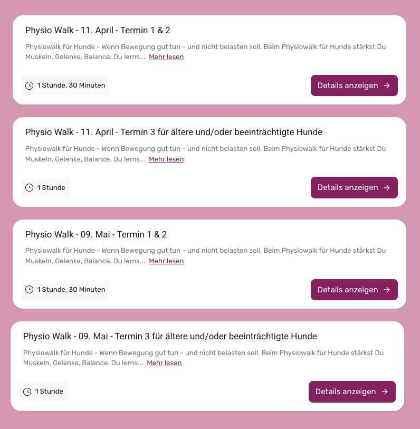Open Mehr lesen on 09. Mai Termin 3 card
Image resolution: width=420 pixels, height=429 pixels.
click(164, 363)
